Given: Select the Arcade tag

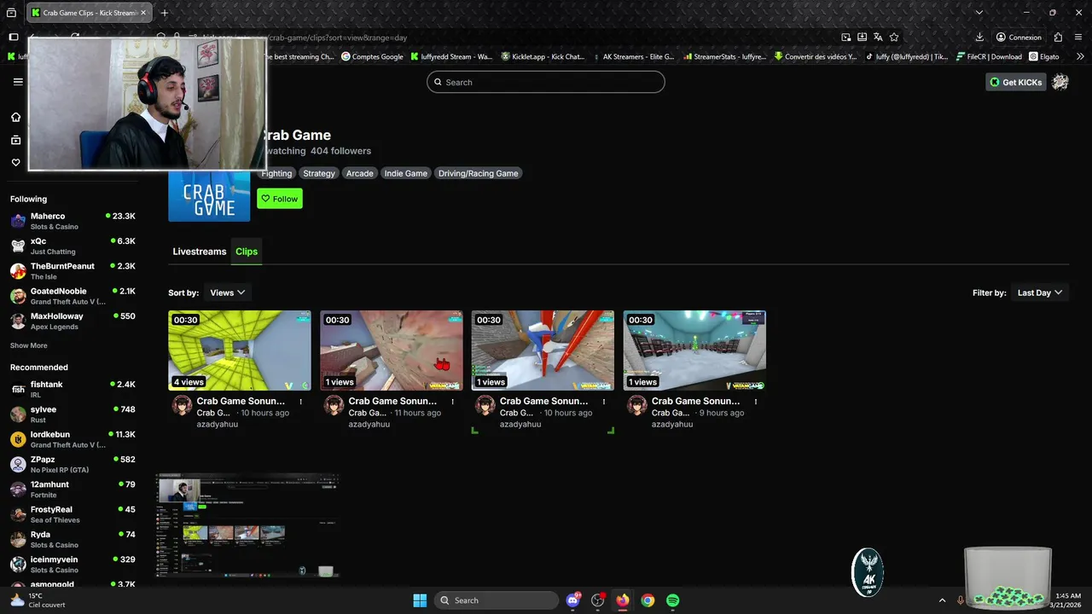Looking at the screenshot, I should pos(359,173).
